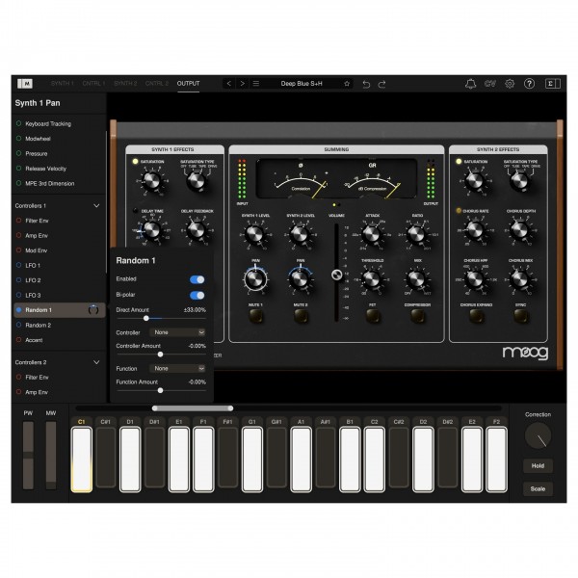Click the Synth 2 Level knob
The image size is (578, 578).
click(300, 234)
